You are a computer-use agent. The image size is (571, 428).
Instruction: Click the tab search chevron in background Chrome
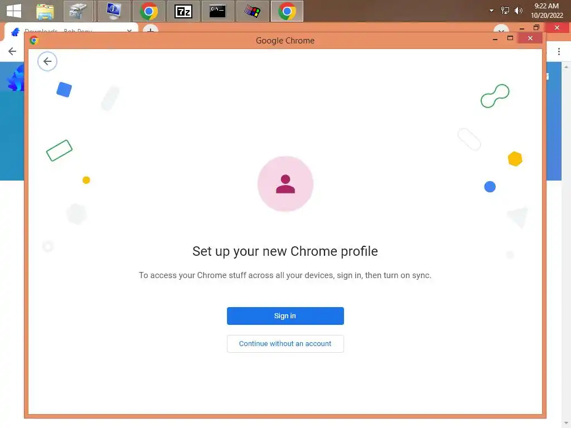501,30
